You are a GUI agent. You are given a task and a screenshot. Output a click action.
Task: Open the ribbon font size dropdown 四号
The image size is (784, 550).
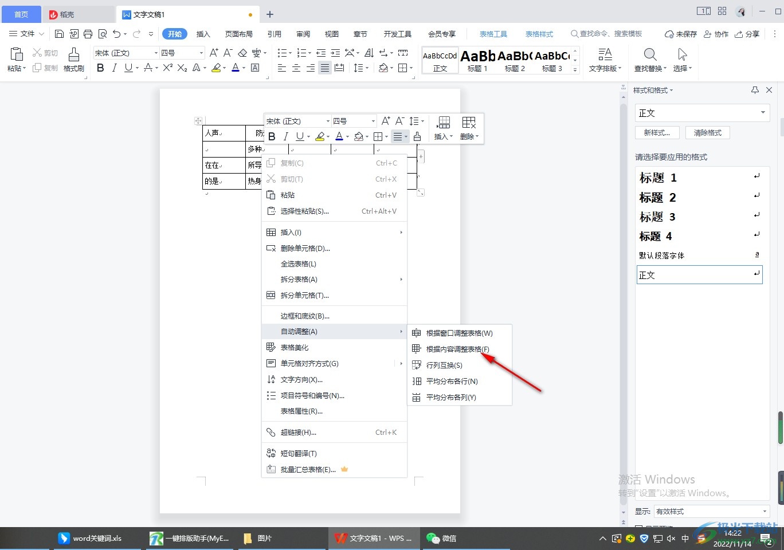[x=201, y=53]
